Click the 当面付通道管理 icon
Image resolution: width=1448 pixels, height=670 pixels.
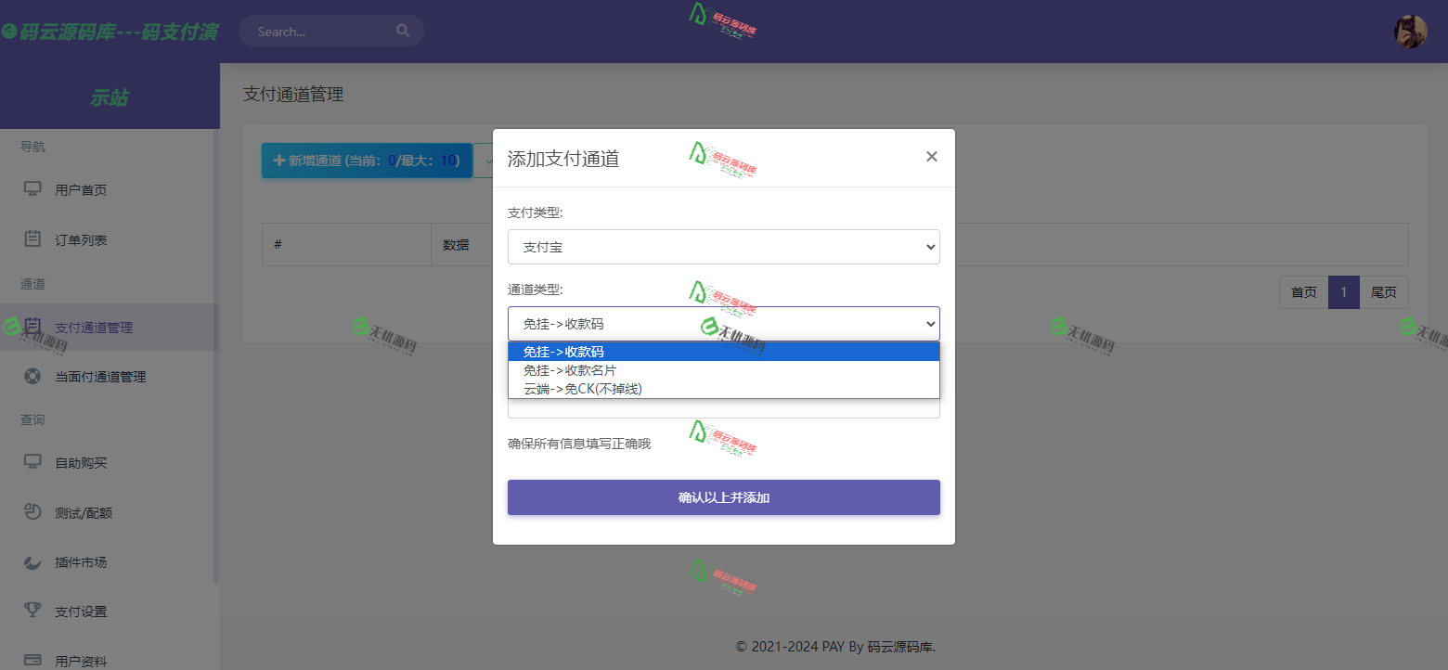point(34,376)
